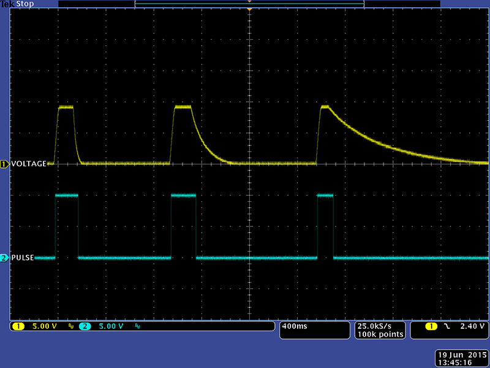
Task: Click the channel 1 VOLTAGE ground marker
Action: (x=5, y=164)
